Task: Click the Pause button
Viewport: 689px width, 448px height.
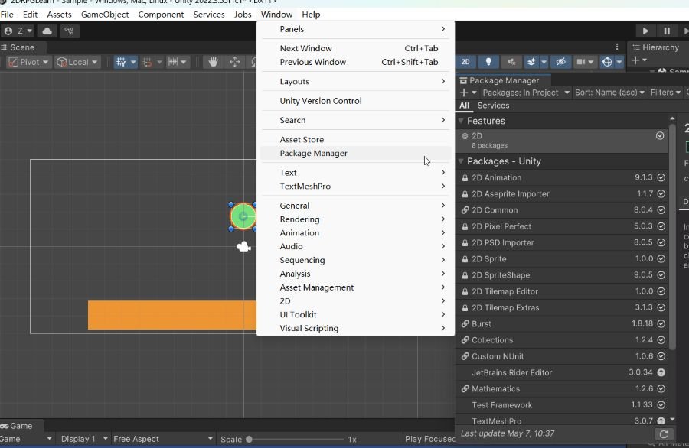Action: click(667, 31)
